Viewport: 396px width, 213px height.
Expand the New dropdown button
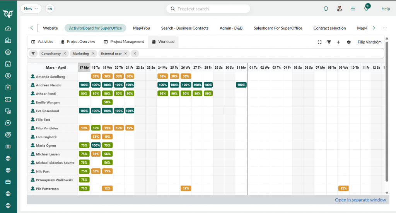[x=31, y=8]
